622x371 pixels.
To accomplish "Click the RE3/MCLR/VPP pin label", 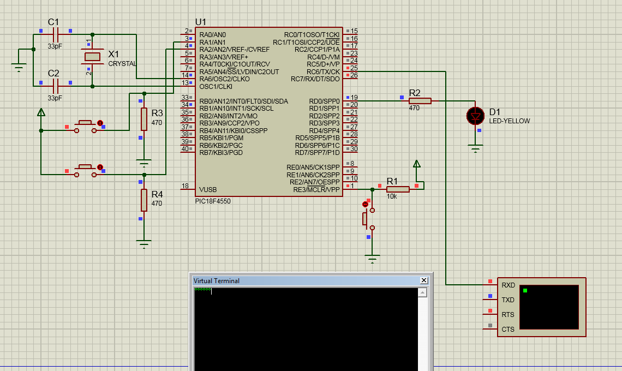I will pyautogui.click(x=316, y=190).
